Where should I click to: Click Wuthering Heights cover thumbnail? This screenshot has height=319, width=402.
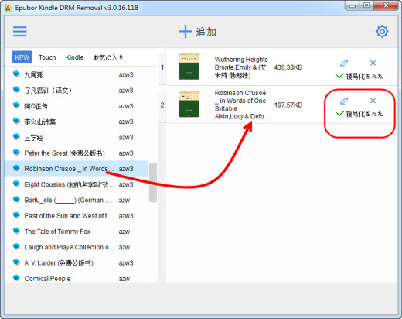click(x=189, y=67)
